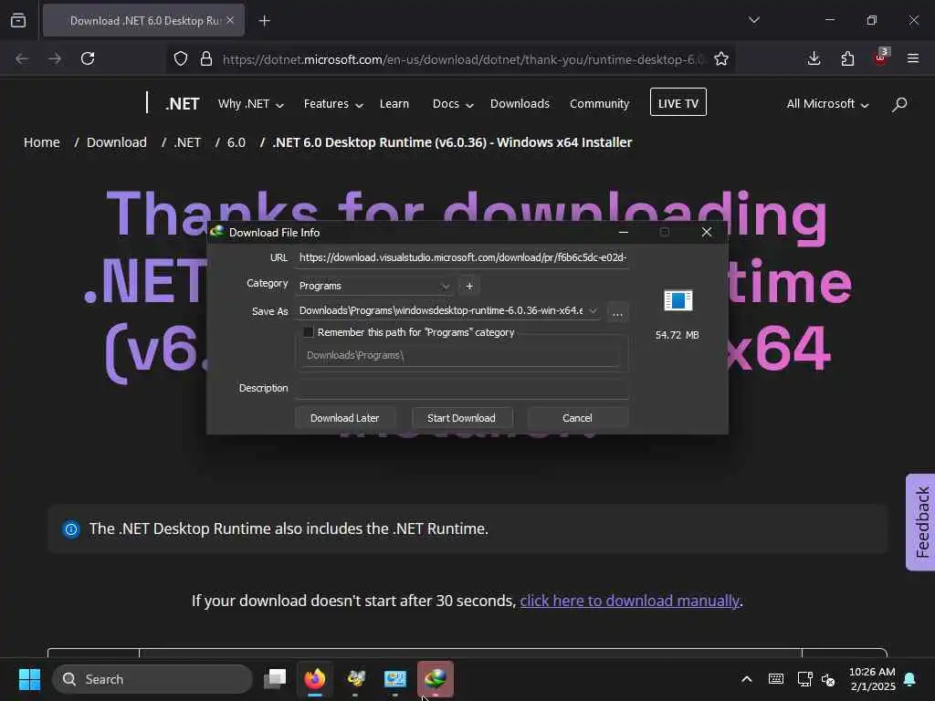The height and width of the screenshot is (701, 935).
Task: Open the extension icon with badge 3
Action: coord(881,58)
